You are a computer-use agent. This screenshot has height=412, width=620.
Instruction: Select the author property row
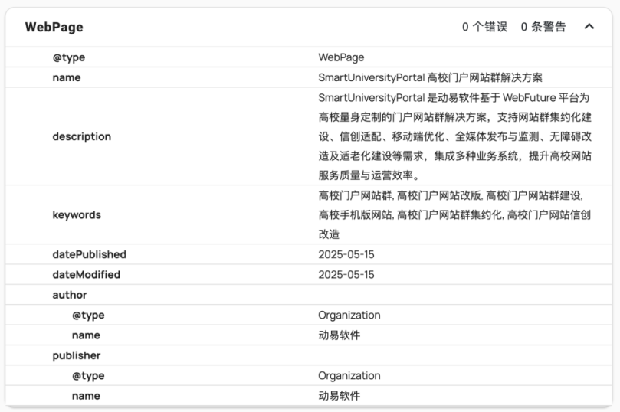[x=70, y=295]
